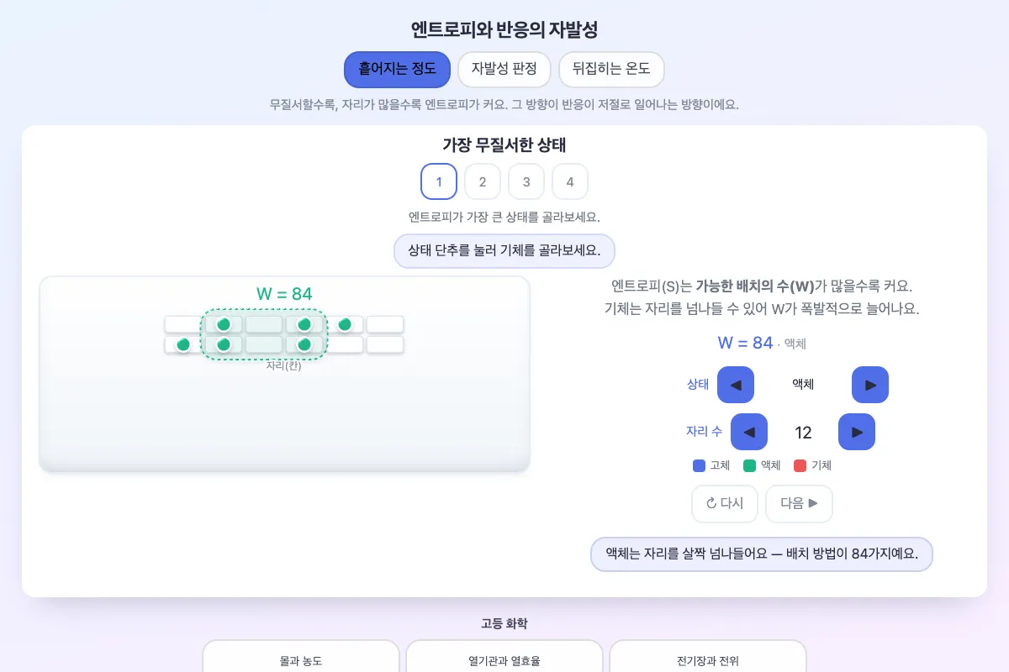Choose step number 2
The width and height of the screenshot is (1009, 672).
point(483,181)
